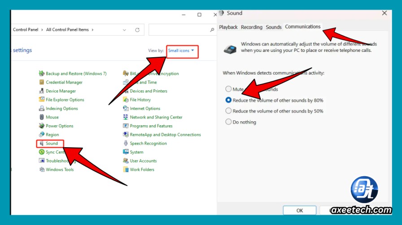The width and height of the screenshot is (402, 225).
Task: Click the search magnifier icon
Action: (212, 30)
